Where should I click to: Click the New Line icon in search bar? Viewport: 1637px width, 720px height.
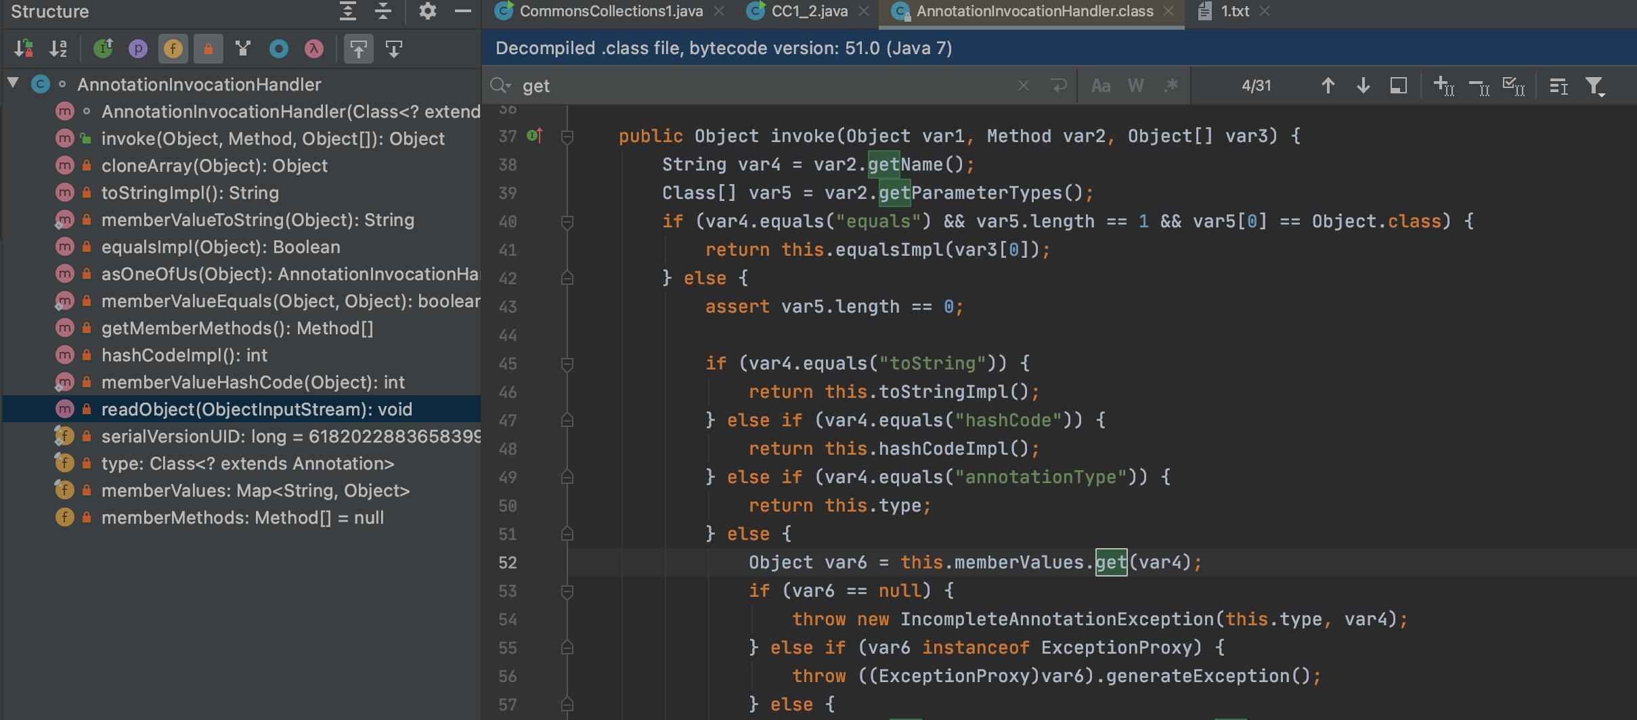pos(1059,85)
